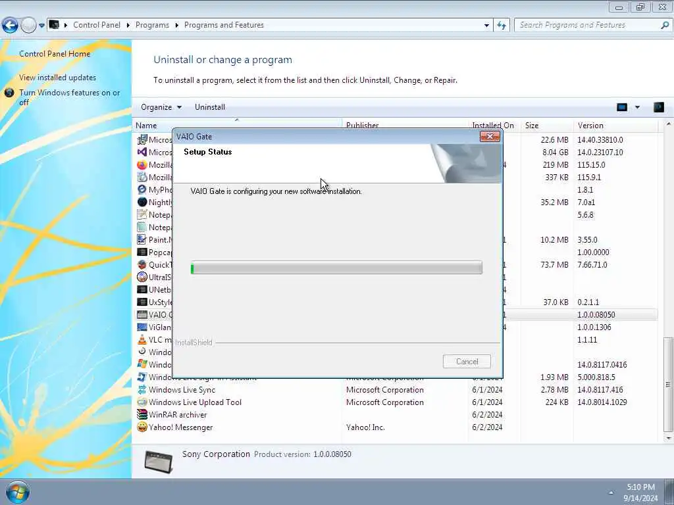Sort by the Name column header
The width and height of the screenshot is (674, 505).
click(x=237, y=126)
